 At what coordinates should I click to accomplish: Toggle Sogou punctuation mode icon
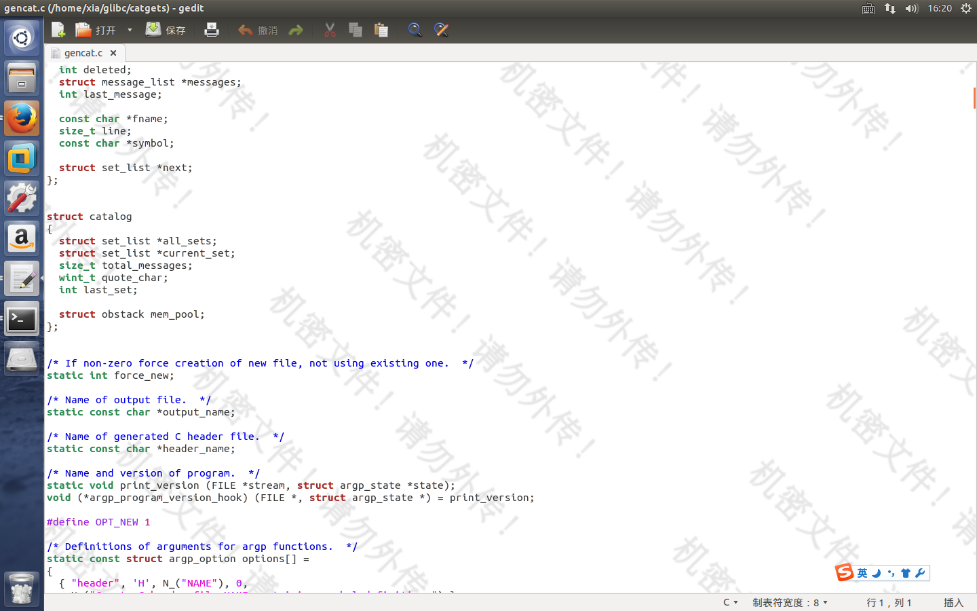pyautogui.click(x=891, y=573)
